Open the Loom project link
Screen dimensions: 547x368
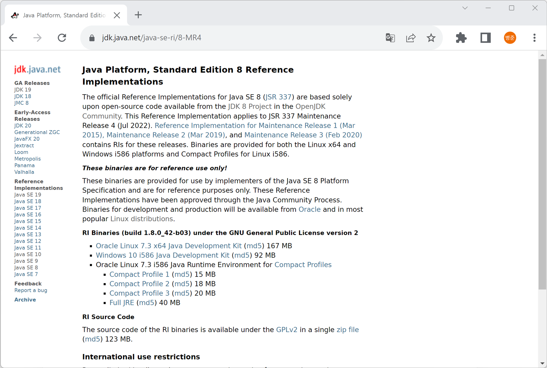point(21,152)
